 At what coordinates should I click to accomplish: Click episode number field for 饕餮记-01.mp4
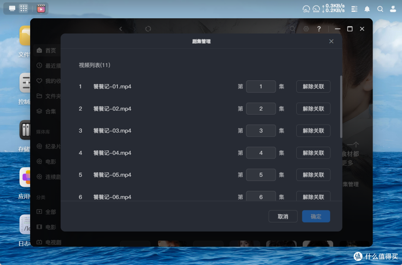coord(261,86)
